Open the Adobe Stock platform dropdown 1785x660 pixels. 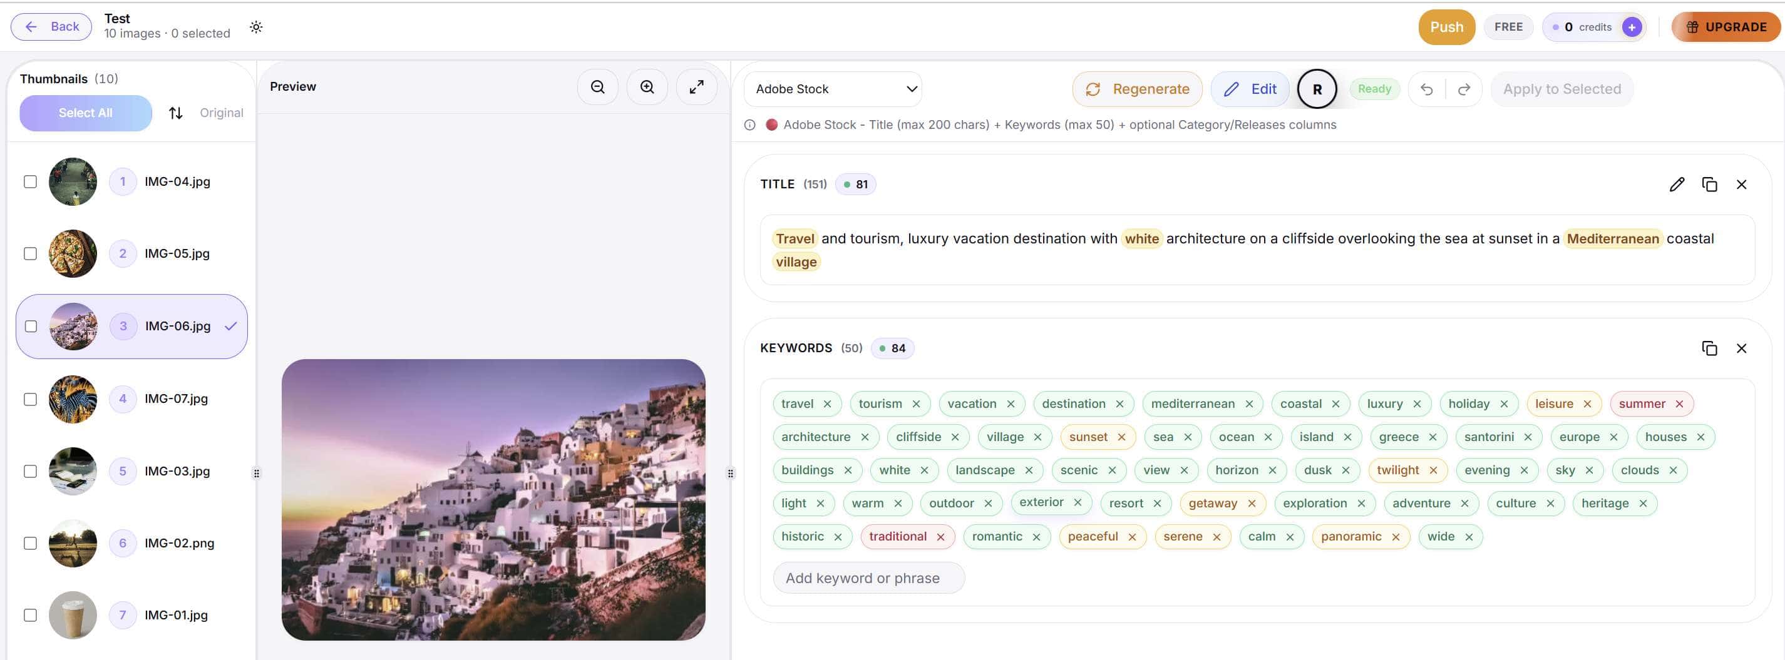point(832,89)
